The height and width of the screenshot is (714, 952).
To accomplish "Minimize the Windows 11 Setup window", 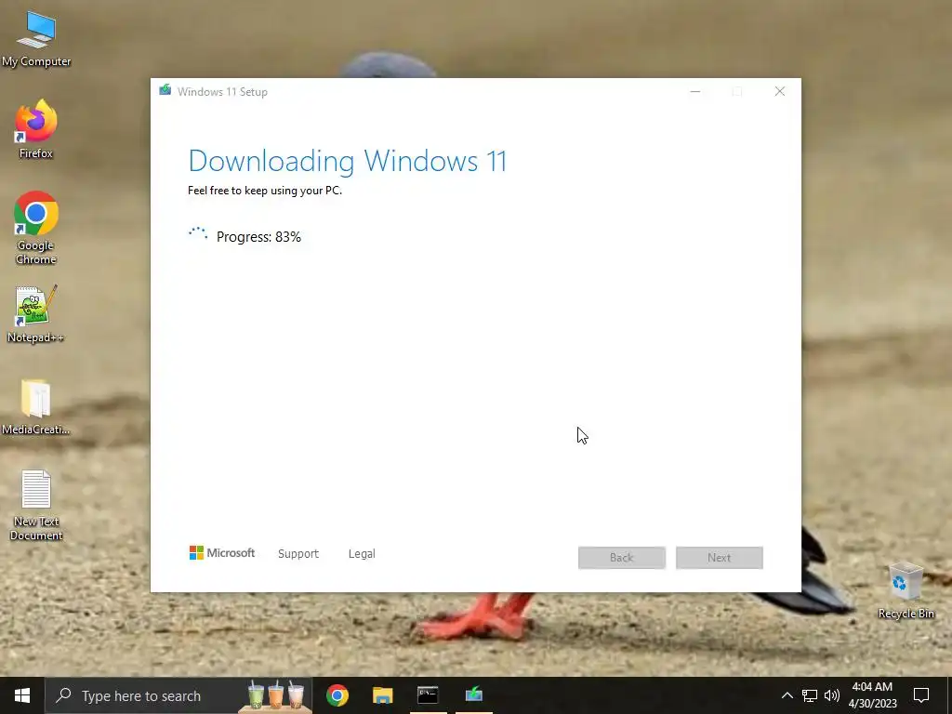I will tap(695, 92).
